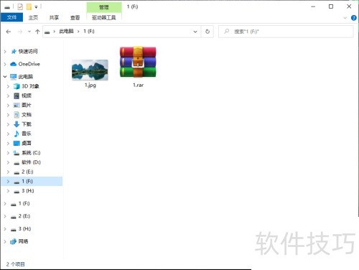This screenshot has width=359, height=270.
Task: Open the recent locations dropdown arrow
Action: 29,32
